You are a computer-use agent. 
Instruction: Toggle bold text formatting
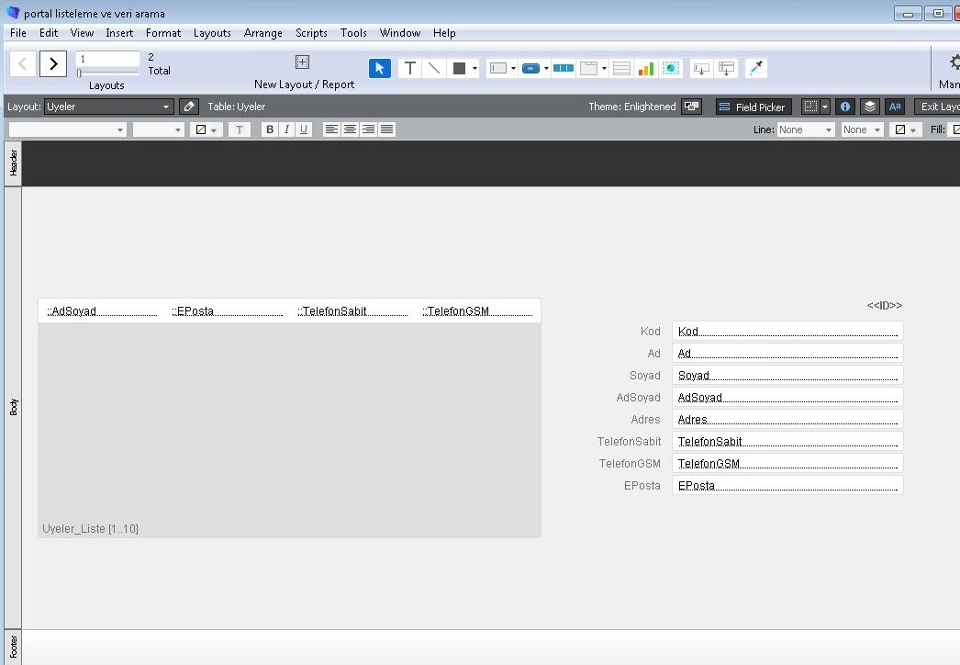pos(269,130)
